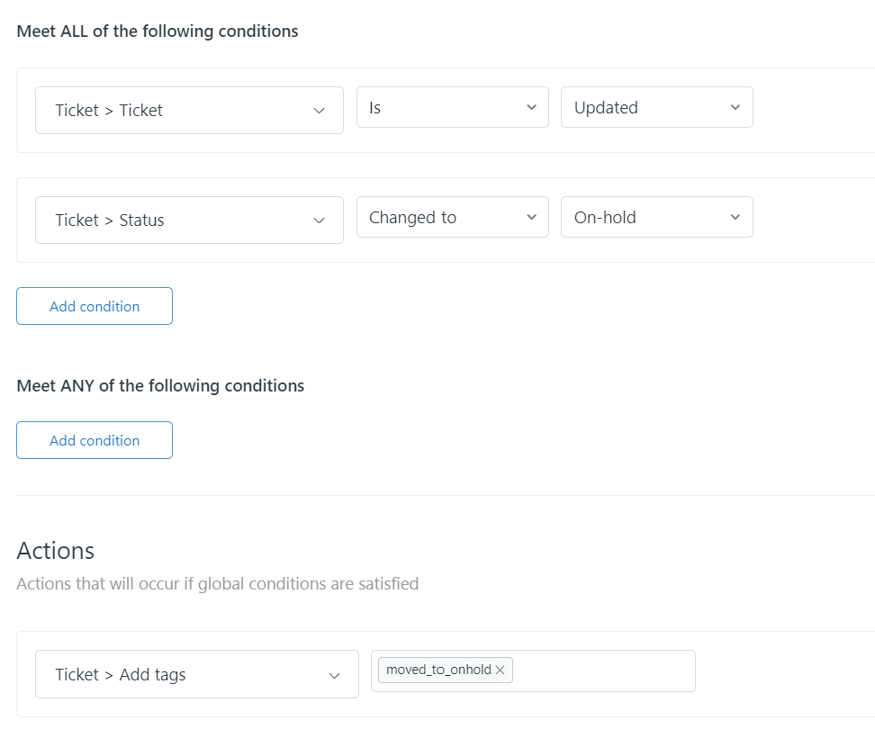Viewport: 875px width, 738px height.
Task: Click chevron arrow on Ticket > Ticket field
Action: pyautogui.click(x=319, y=111)
